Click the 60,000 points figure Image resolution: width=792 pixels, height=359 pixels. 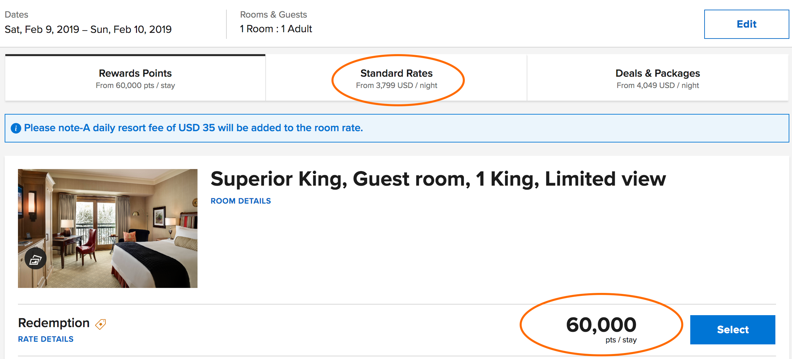click(601, 325)
